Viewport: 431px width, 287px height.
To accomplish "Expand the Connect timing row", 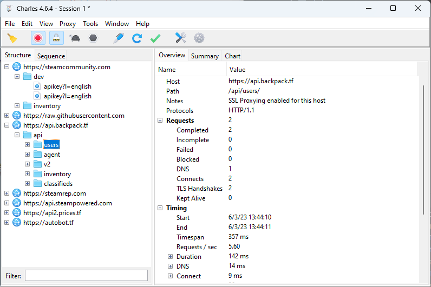I will coord(170,276).
